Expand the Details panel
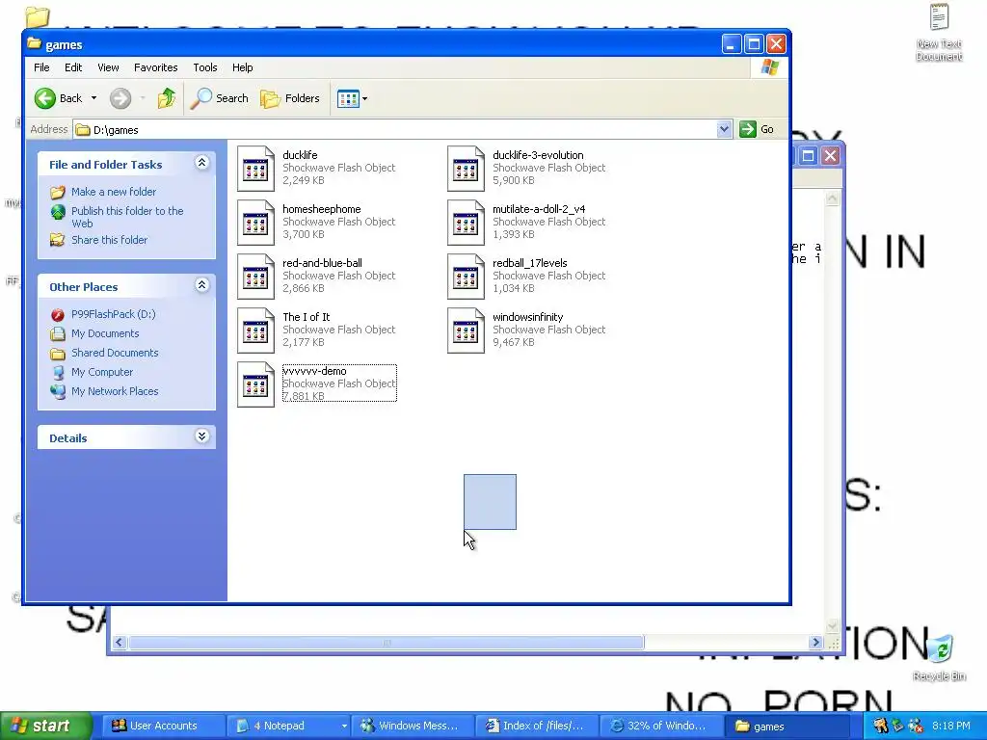987x740 pixels. click(x=202, y=436)
